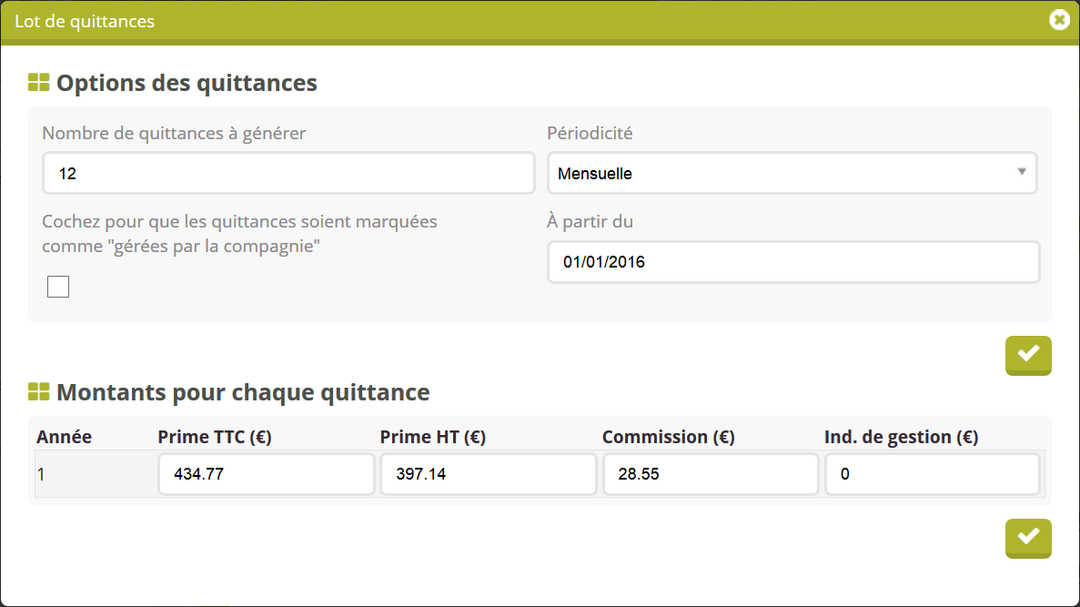Select the Prime TTC input showing 434.77
The image size is (1080, 607).
tap(266, 474)
